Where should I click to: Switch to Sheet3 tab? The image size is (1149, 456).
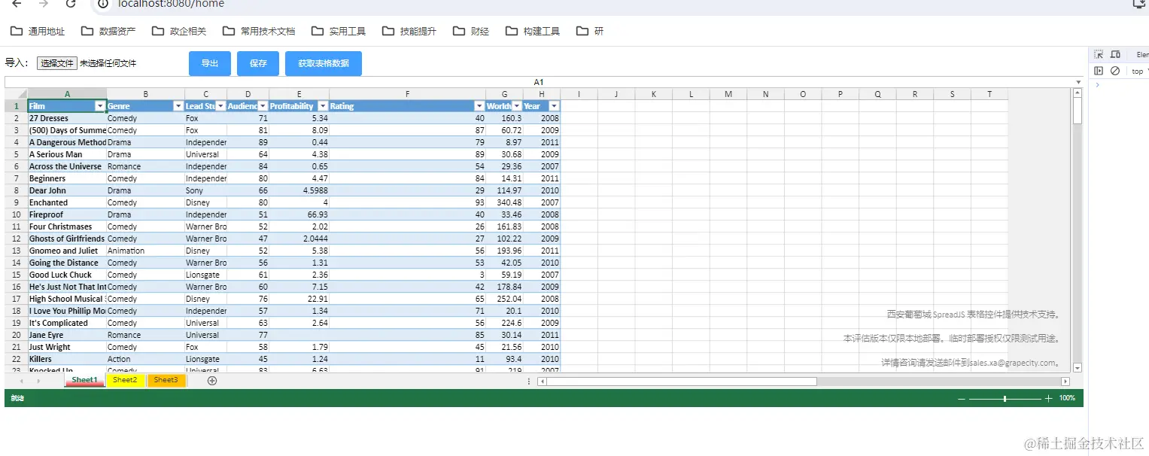pyautogui.click(x=166, y=381)
